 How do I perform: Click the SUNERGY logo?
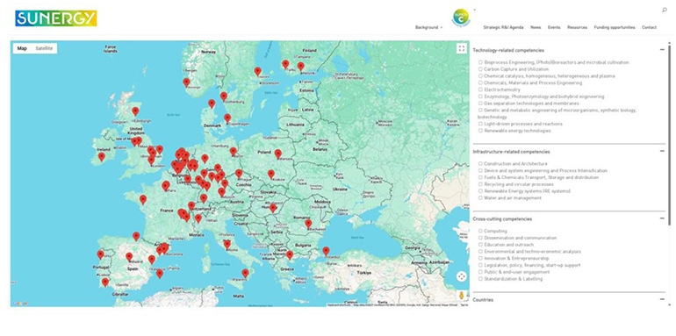click(x=55, y=18)
